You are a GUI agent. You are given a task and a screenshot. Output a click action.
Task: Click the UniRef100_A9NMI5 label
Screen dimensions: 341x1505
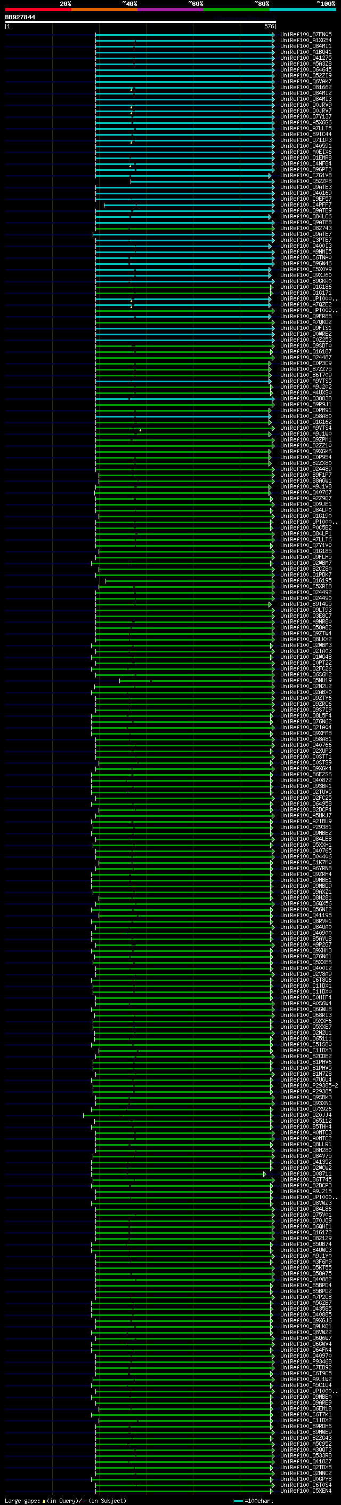pos(306,252)
